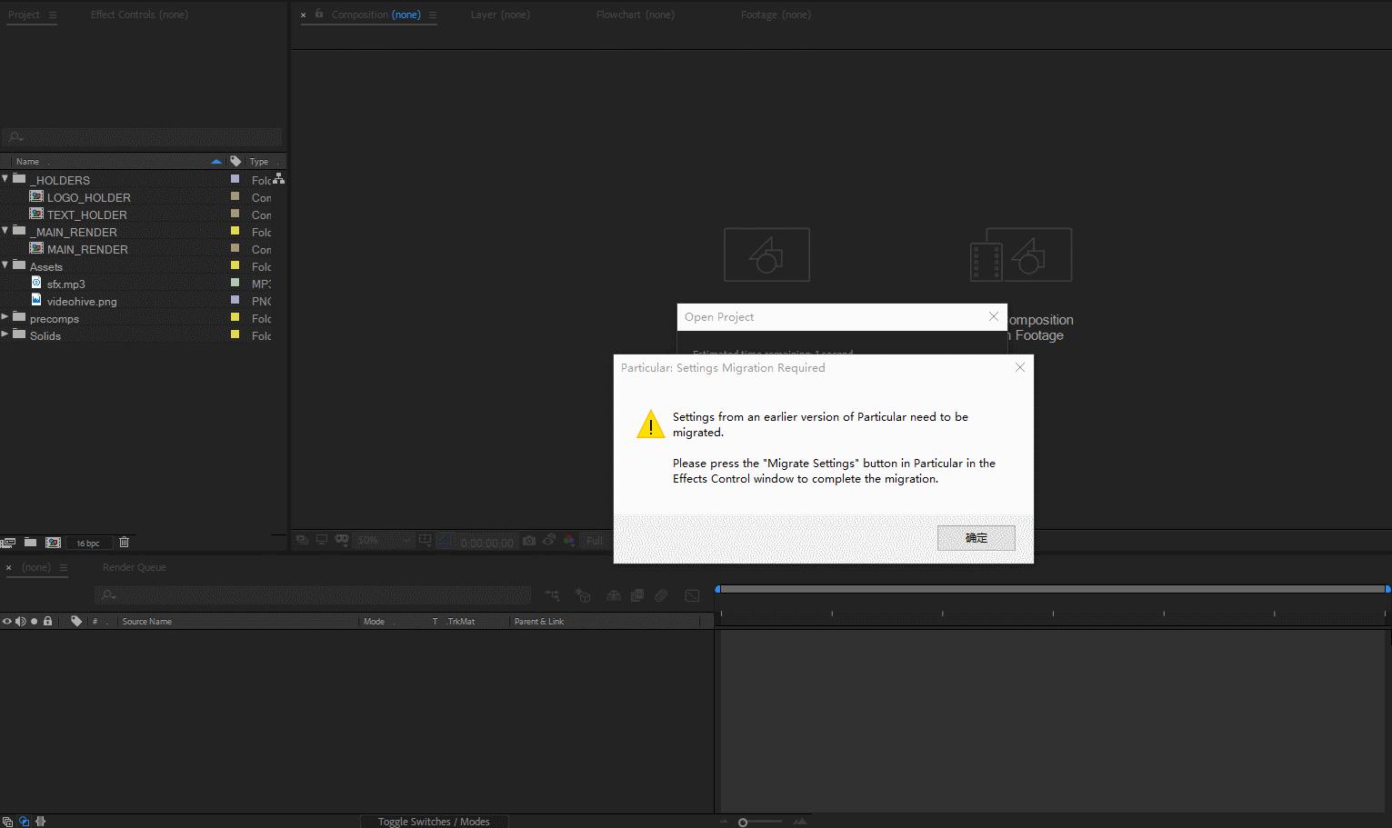Click the videohive.png file icon
1392x828 pixels.
(36, 301)
